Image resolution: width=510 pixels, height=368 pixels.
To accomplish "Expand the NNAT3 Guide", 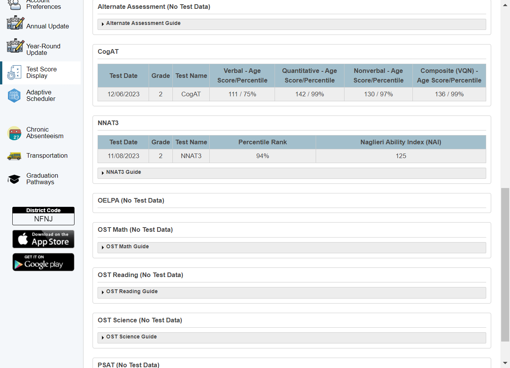I will [x=292, y=173].
